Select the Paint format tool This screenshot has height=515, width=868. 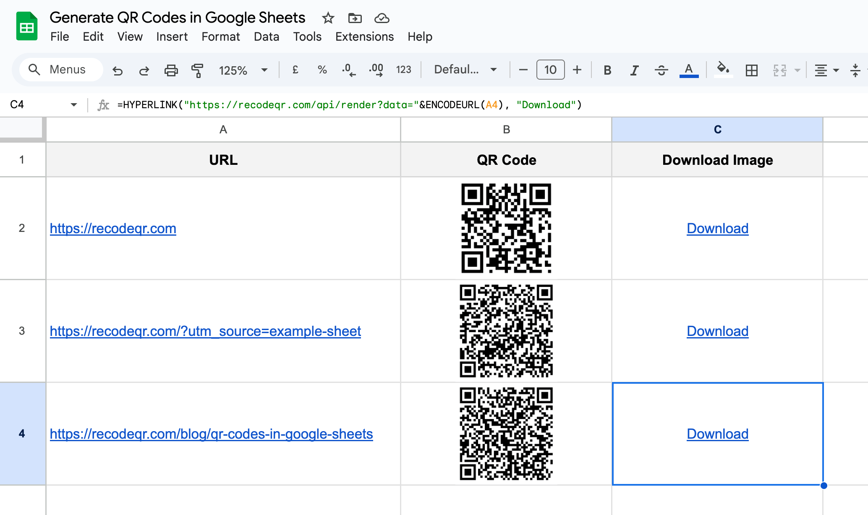click(x=197, y=70)
